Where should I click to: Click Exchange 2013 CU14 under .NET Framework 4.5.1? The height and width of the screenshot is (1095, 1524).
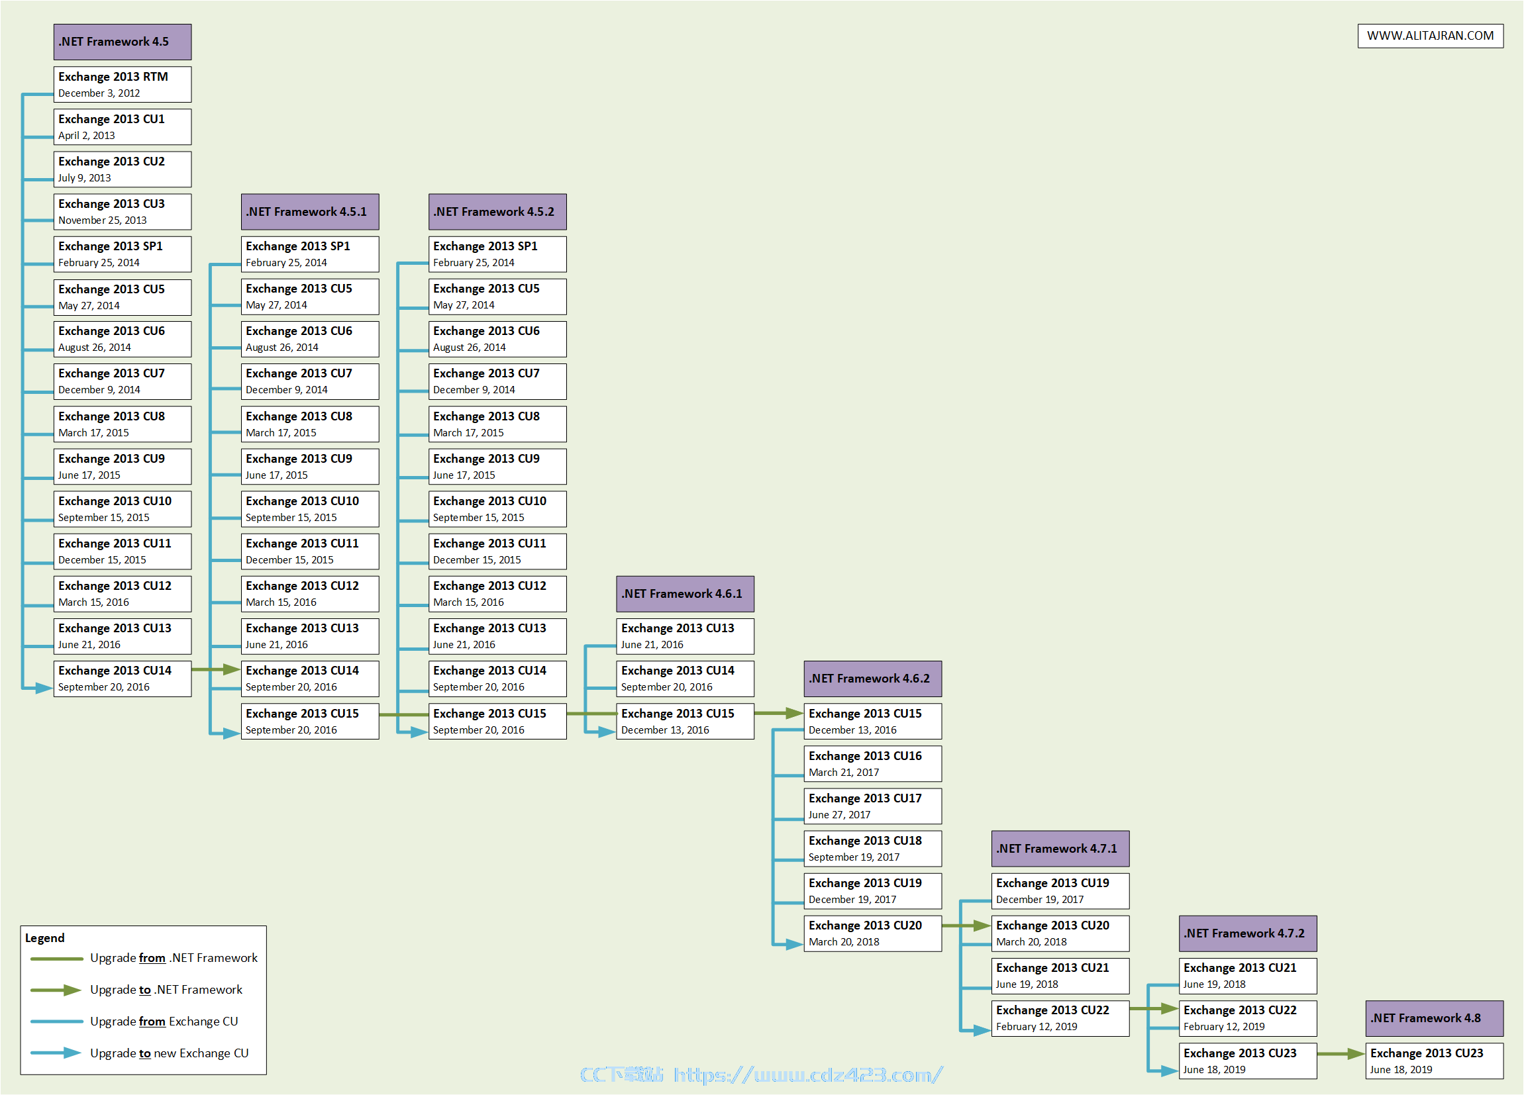click(x=310, y=679)
